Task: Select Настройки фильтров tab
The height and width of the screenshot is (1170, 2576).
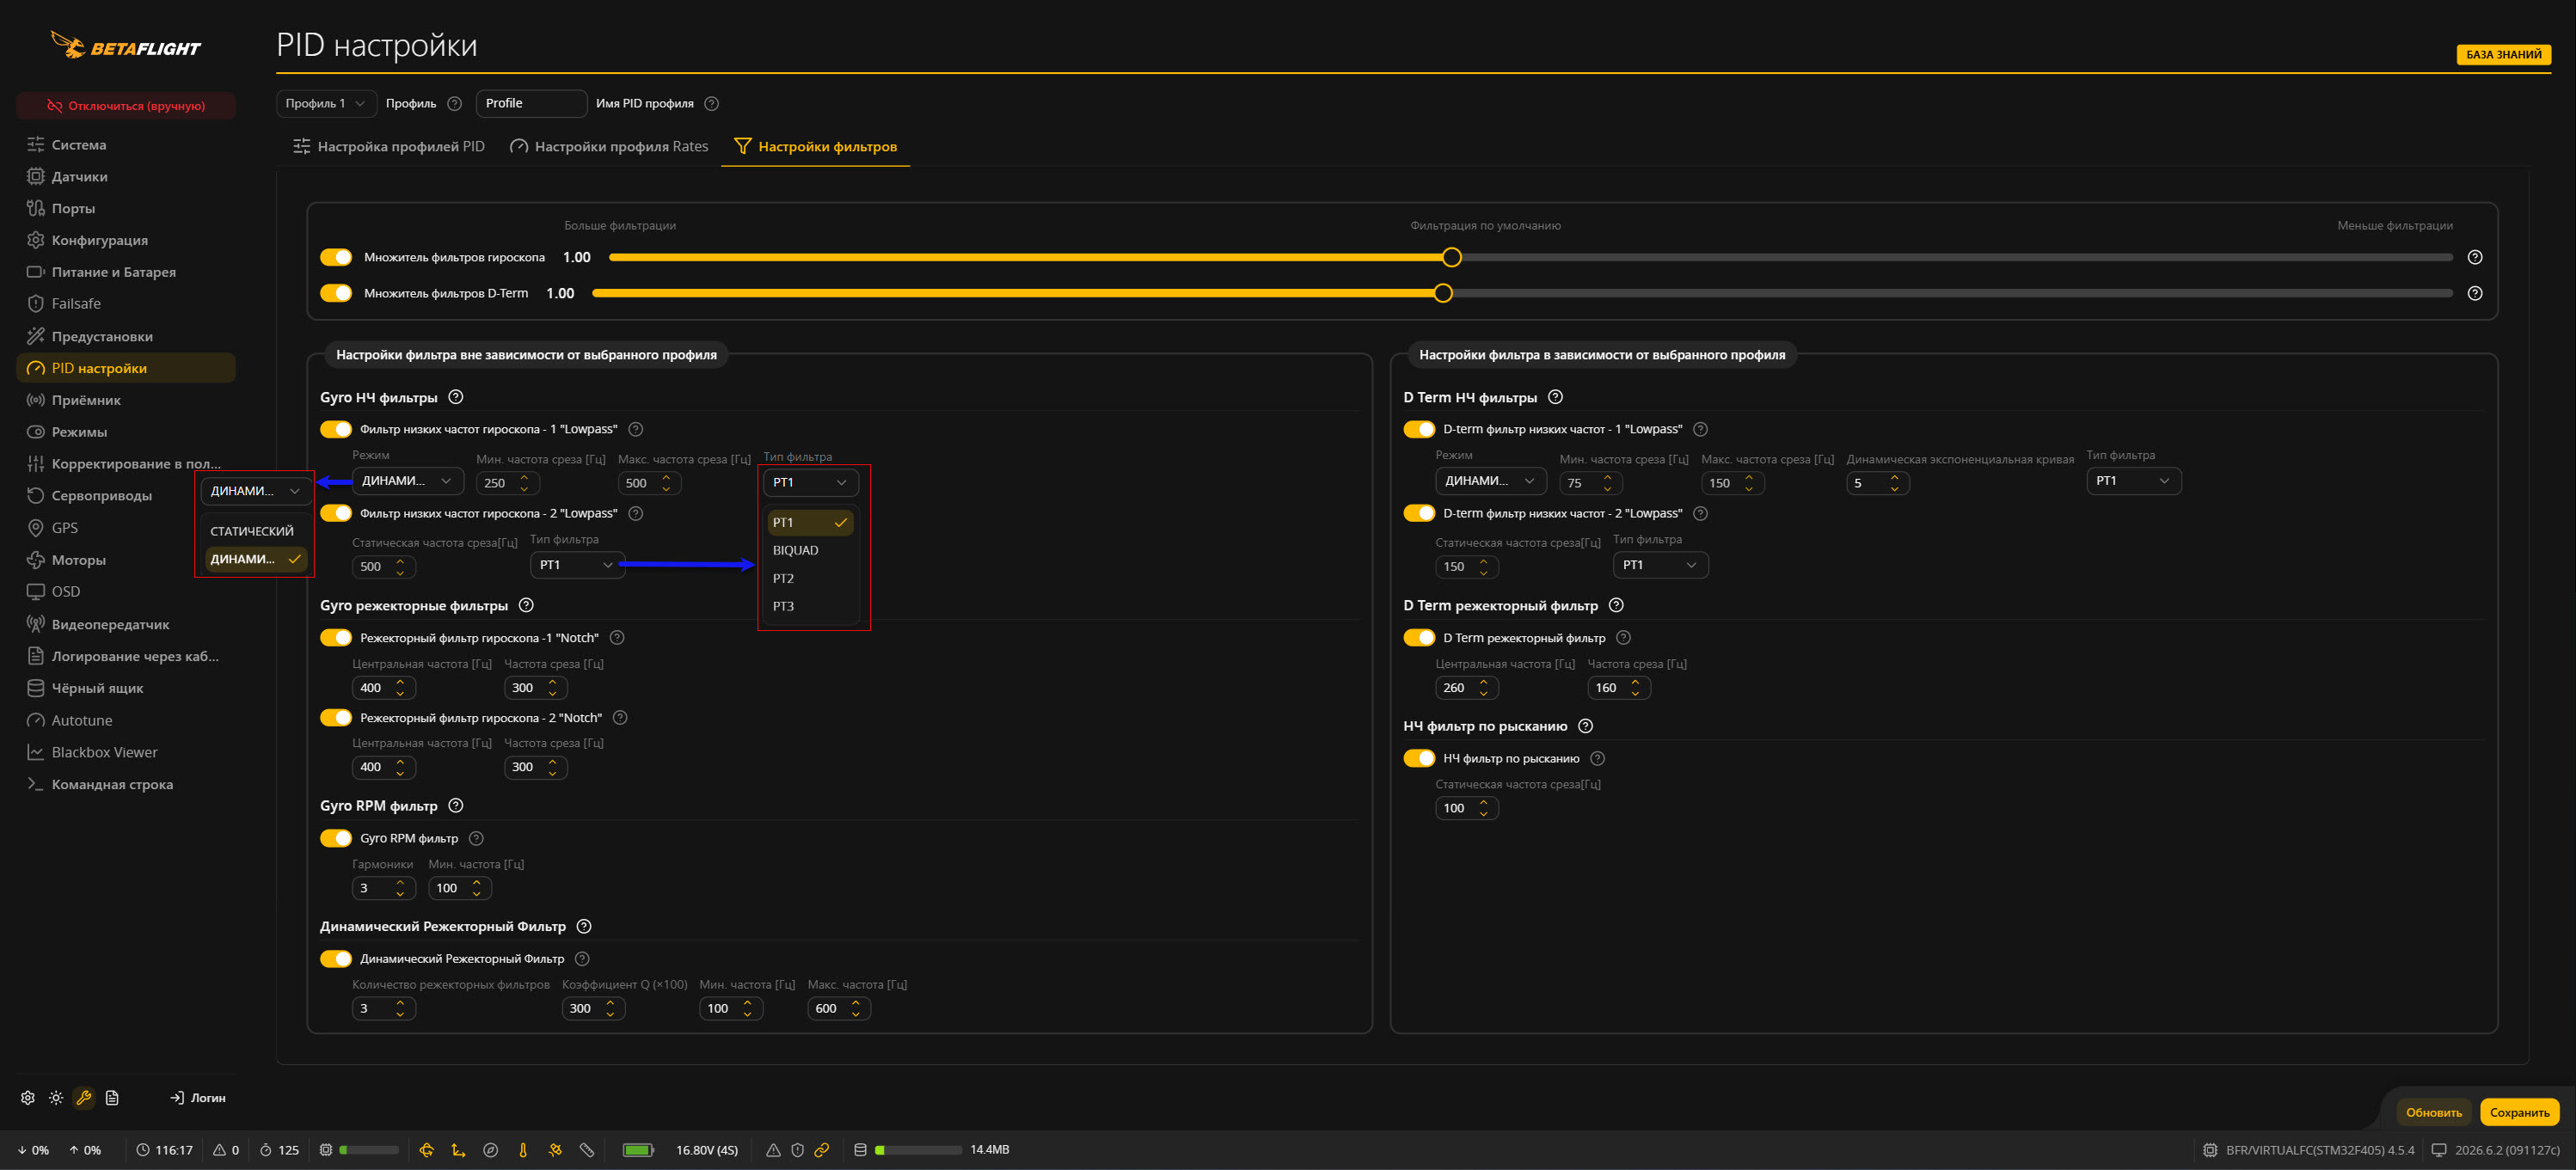Action: (815, 146)
